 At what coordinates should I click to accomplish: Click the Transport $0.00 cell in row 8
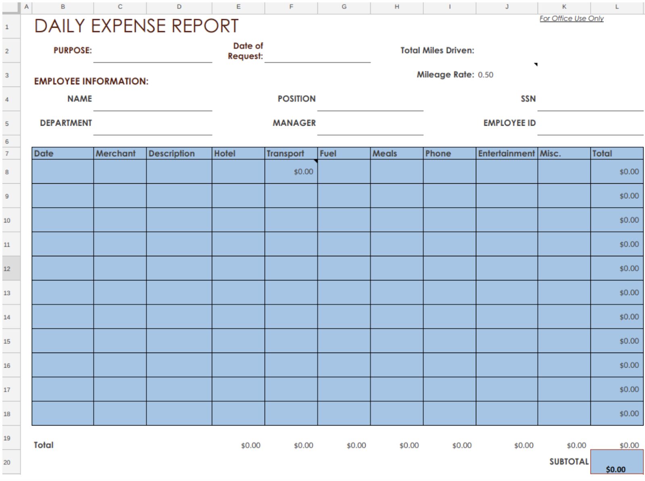pos(291,172)
